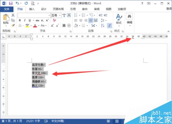Click the Copy icon
Screen dimensions: 172x124
[x=13, y=20]
